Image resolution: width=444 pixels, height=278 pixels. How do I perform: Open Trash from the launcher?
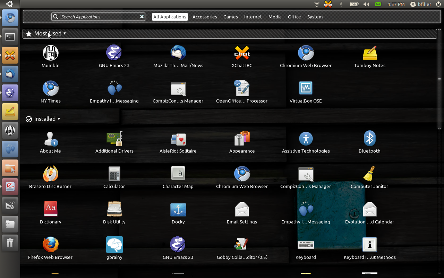(x=10, y=243)
